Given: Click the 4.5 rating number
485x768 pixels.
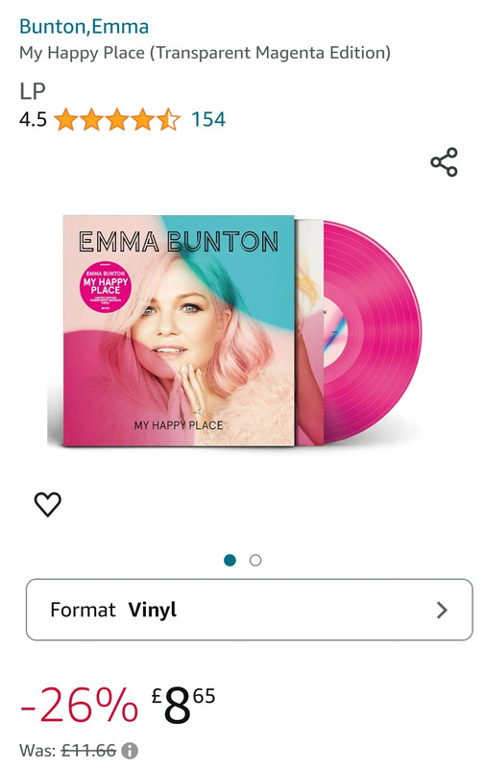Looking at the screenshot, I should click(33, 119).
